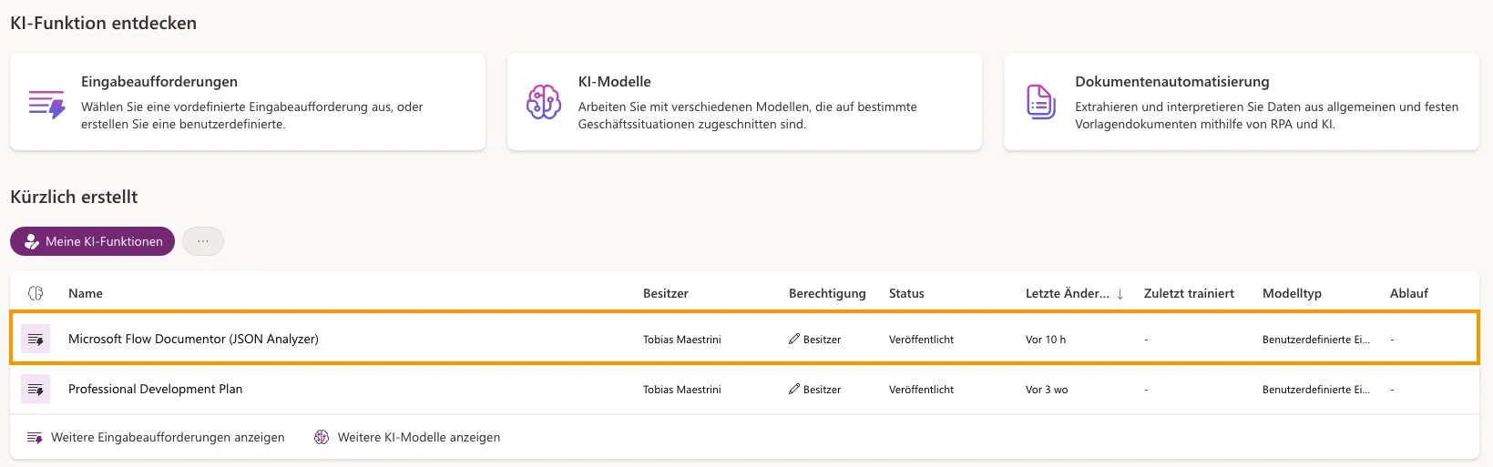Click the pencil icon in Flow Documentor row
This screenshot has width=1493, height=467.
[x=794, y=340]
